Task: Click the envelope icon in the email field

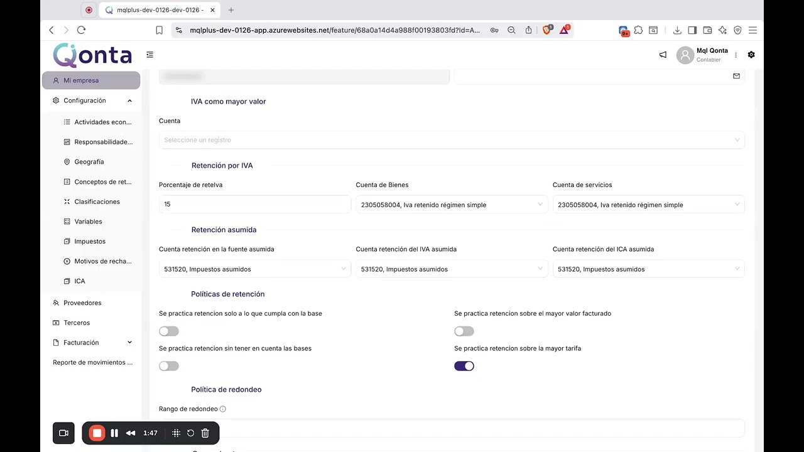Action: click(x=736, y=76)
